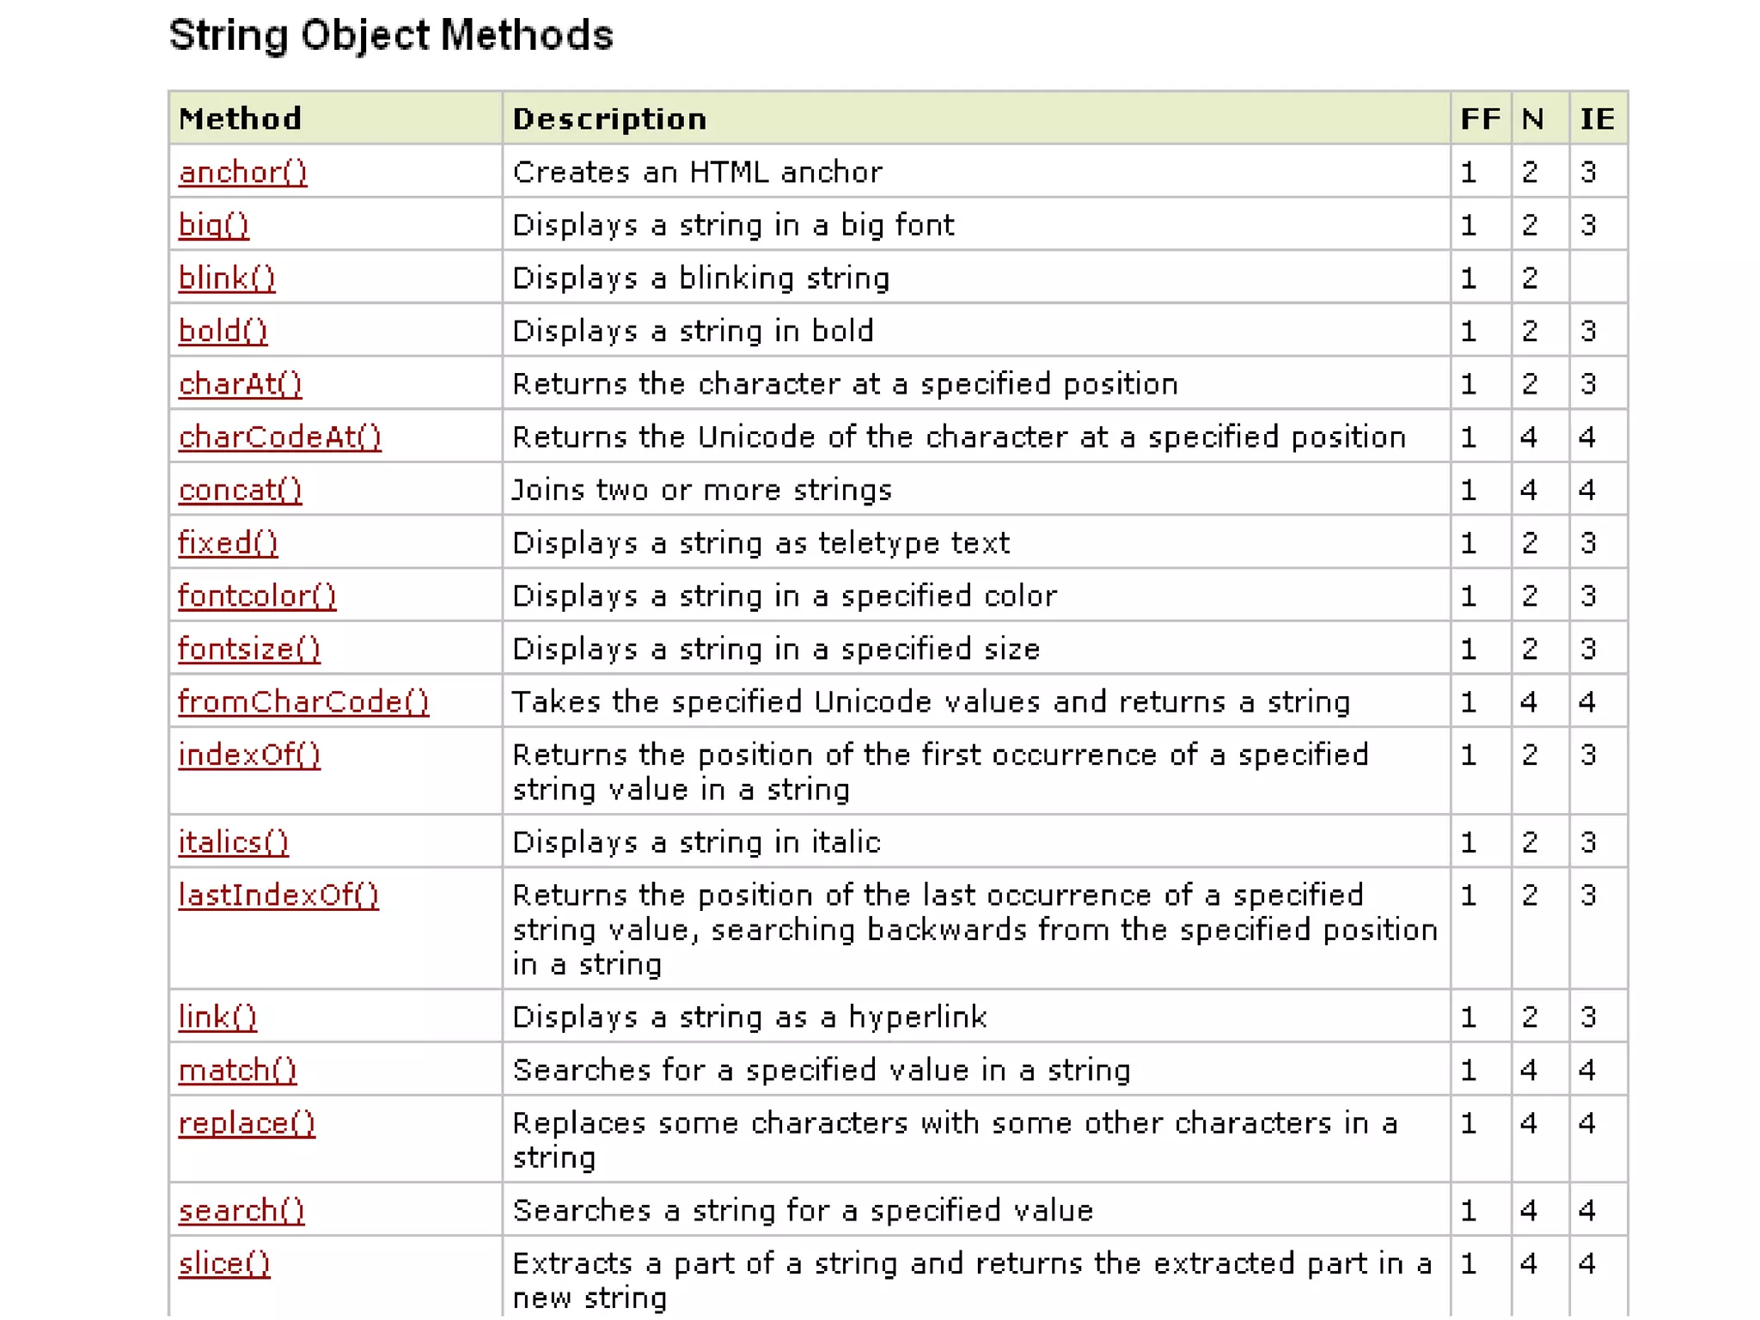The image size is (1760, 1320).
Task: Click the Description column header
Action: [x=609, y=119]
